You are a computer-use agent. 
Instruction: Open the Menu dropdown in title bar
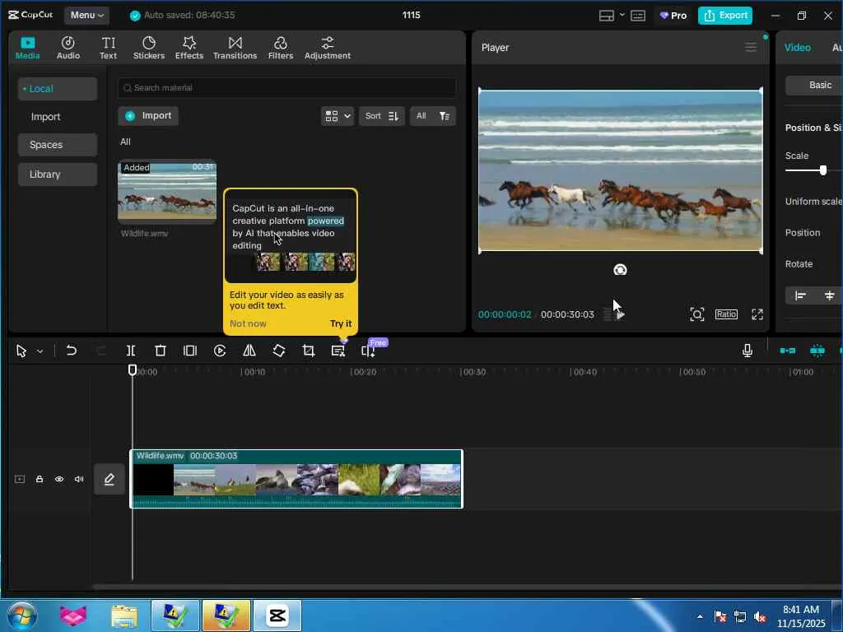[x=87, y=15]
